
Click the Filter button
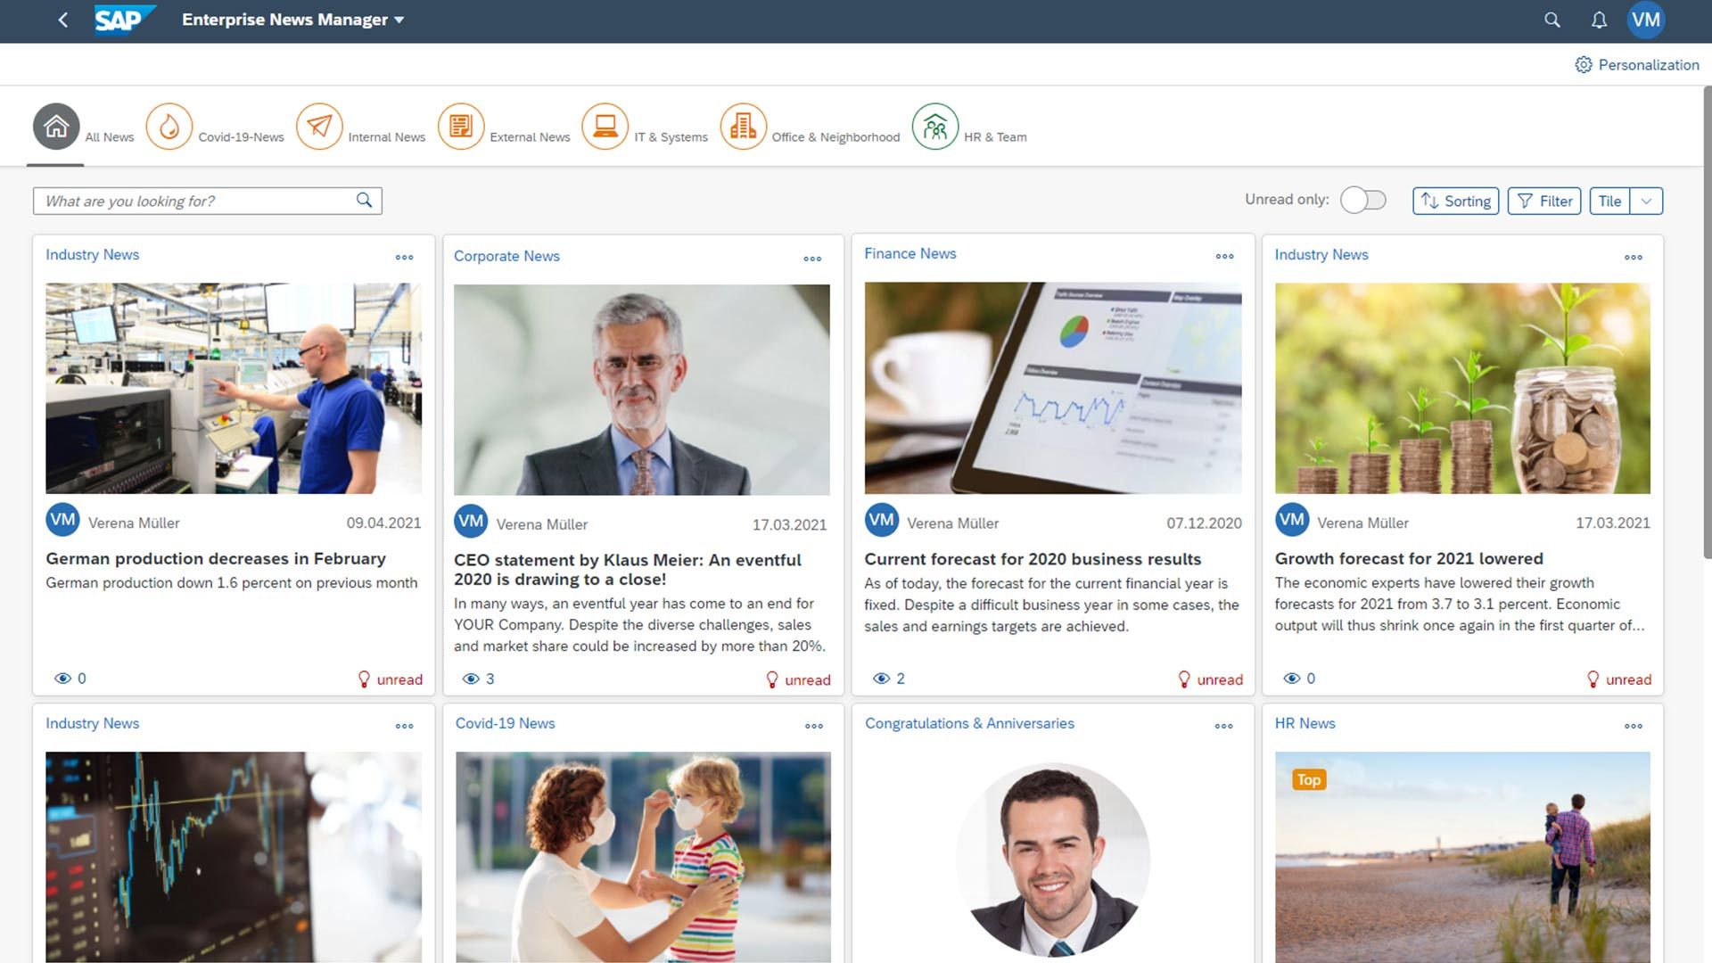[x=1544, y=201]
